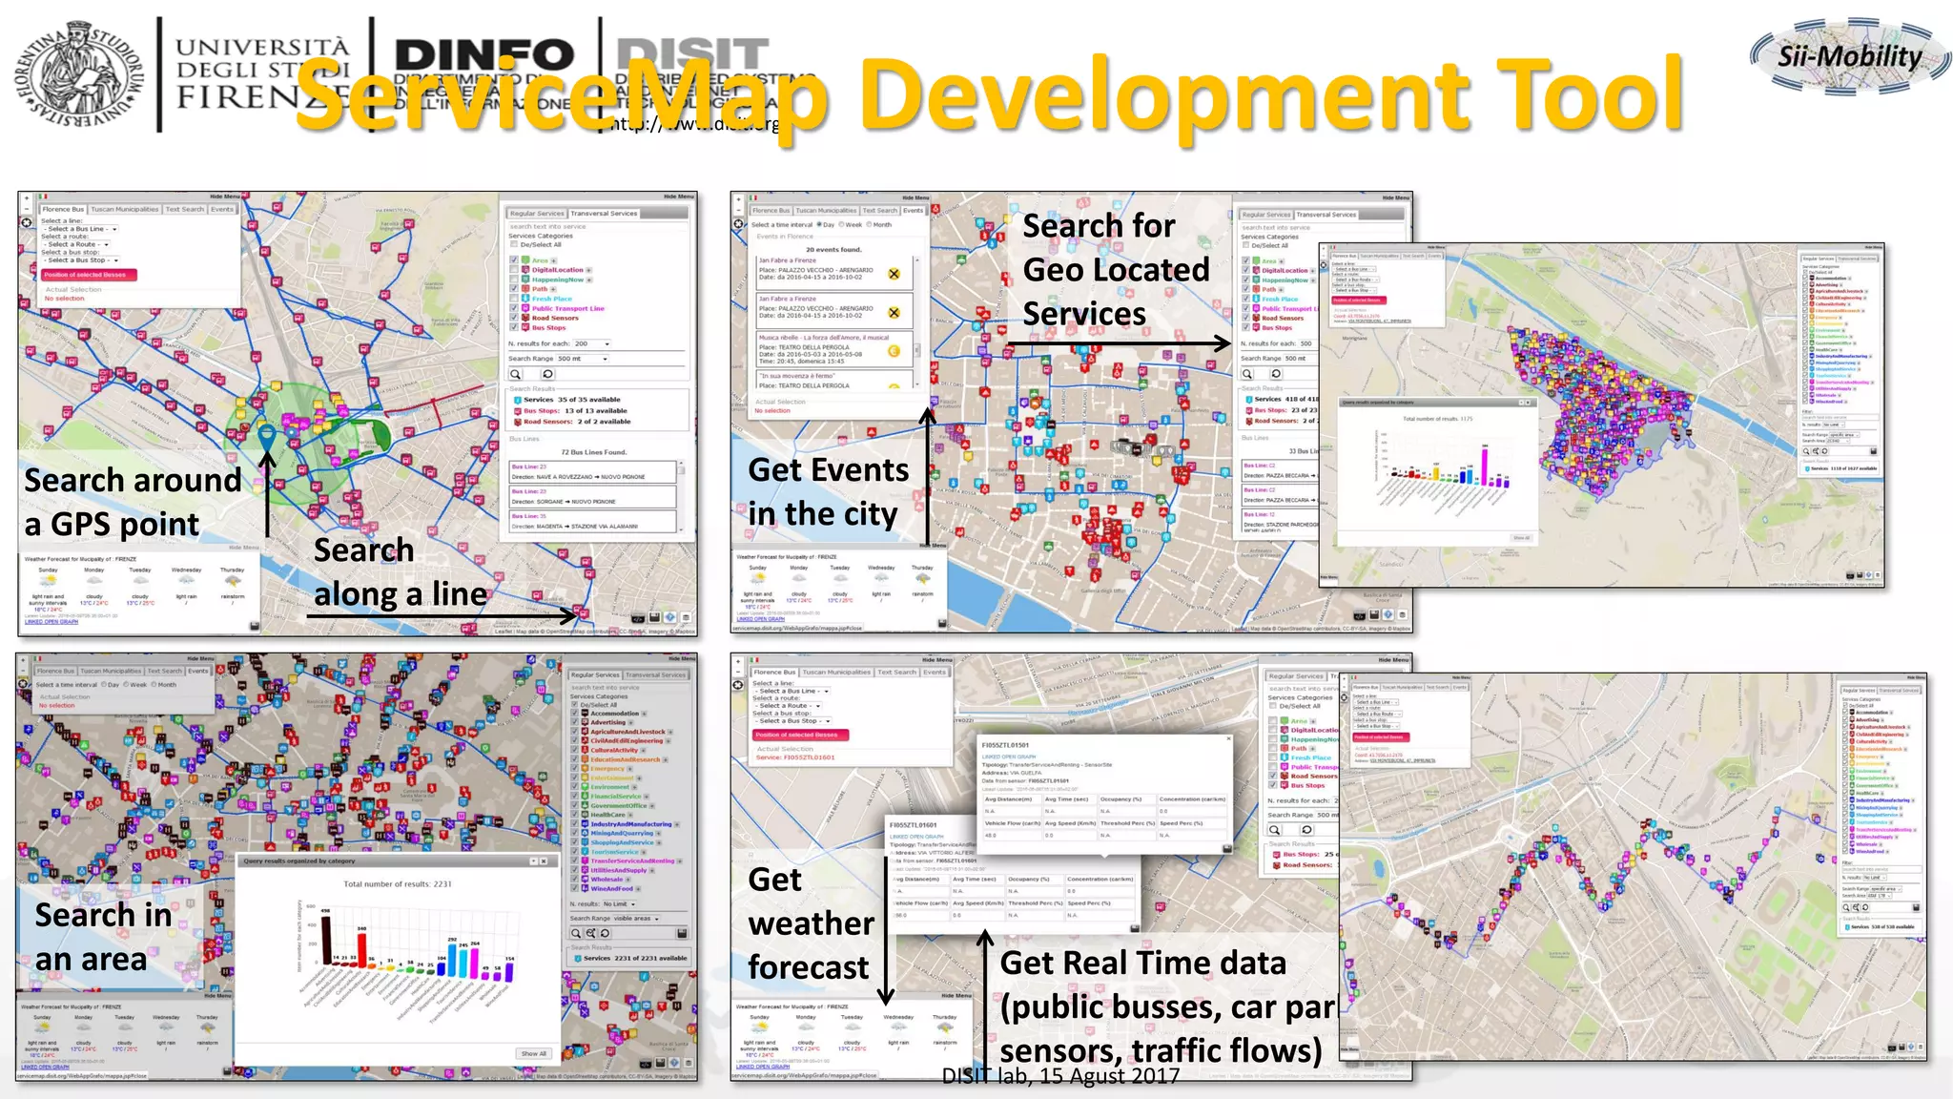Toggle the DigitalLocation checkbox in the GPS-point map

pyautogui.click(x=515, y=270)
